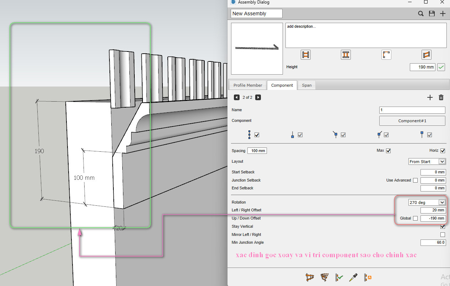Click the green checkmark next to Height
This screenshot has width=450, height=286.
(x=441, y=67)
